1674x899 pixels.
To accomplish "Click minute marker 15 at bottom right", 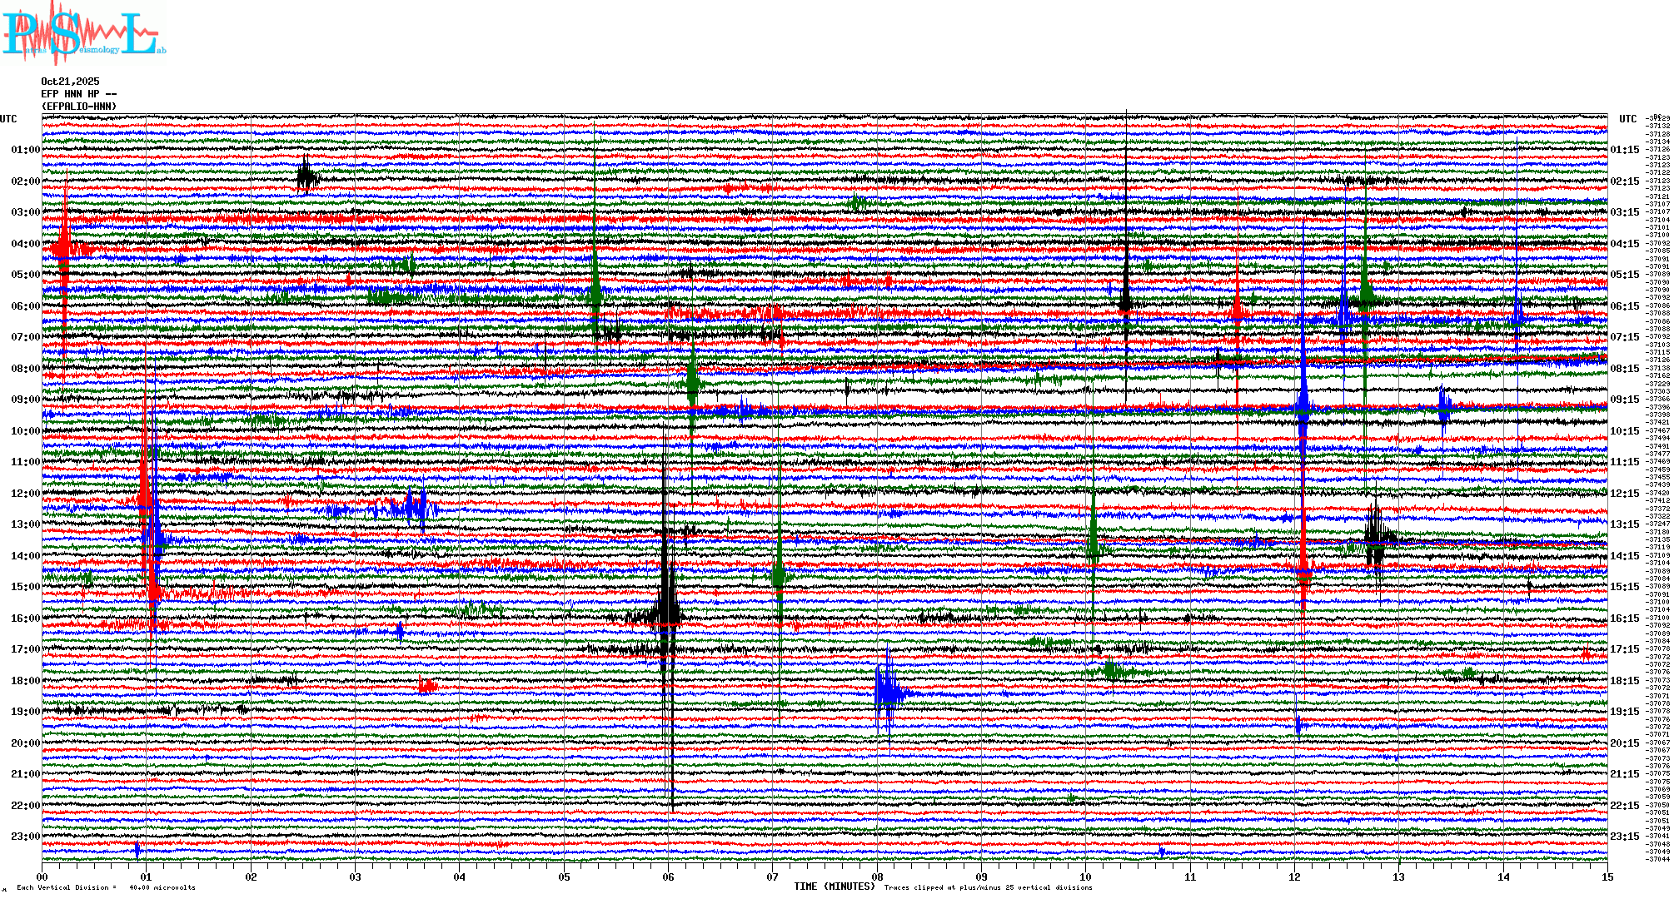I will [x=1607, y=877].
